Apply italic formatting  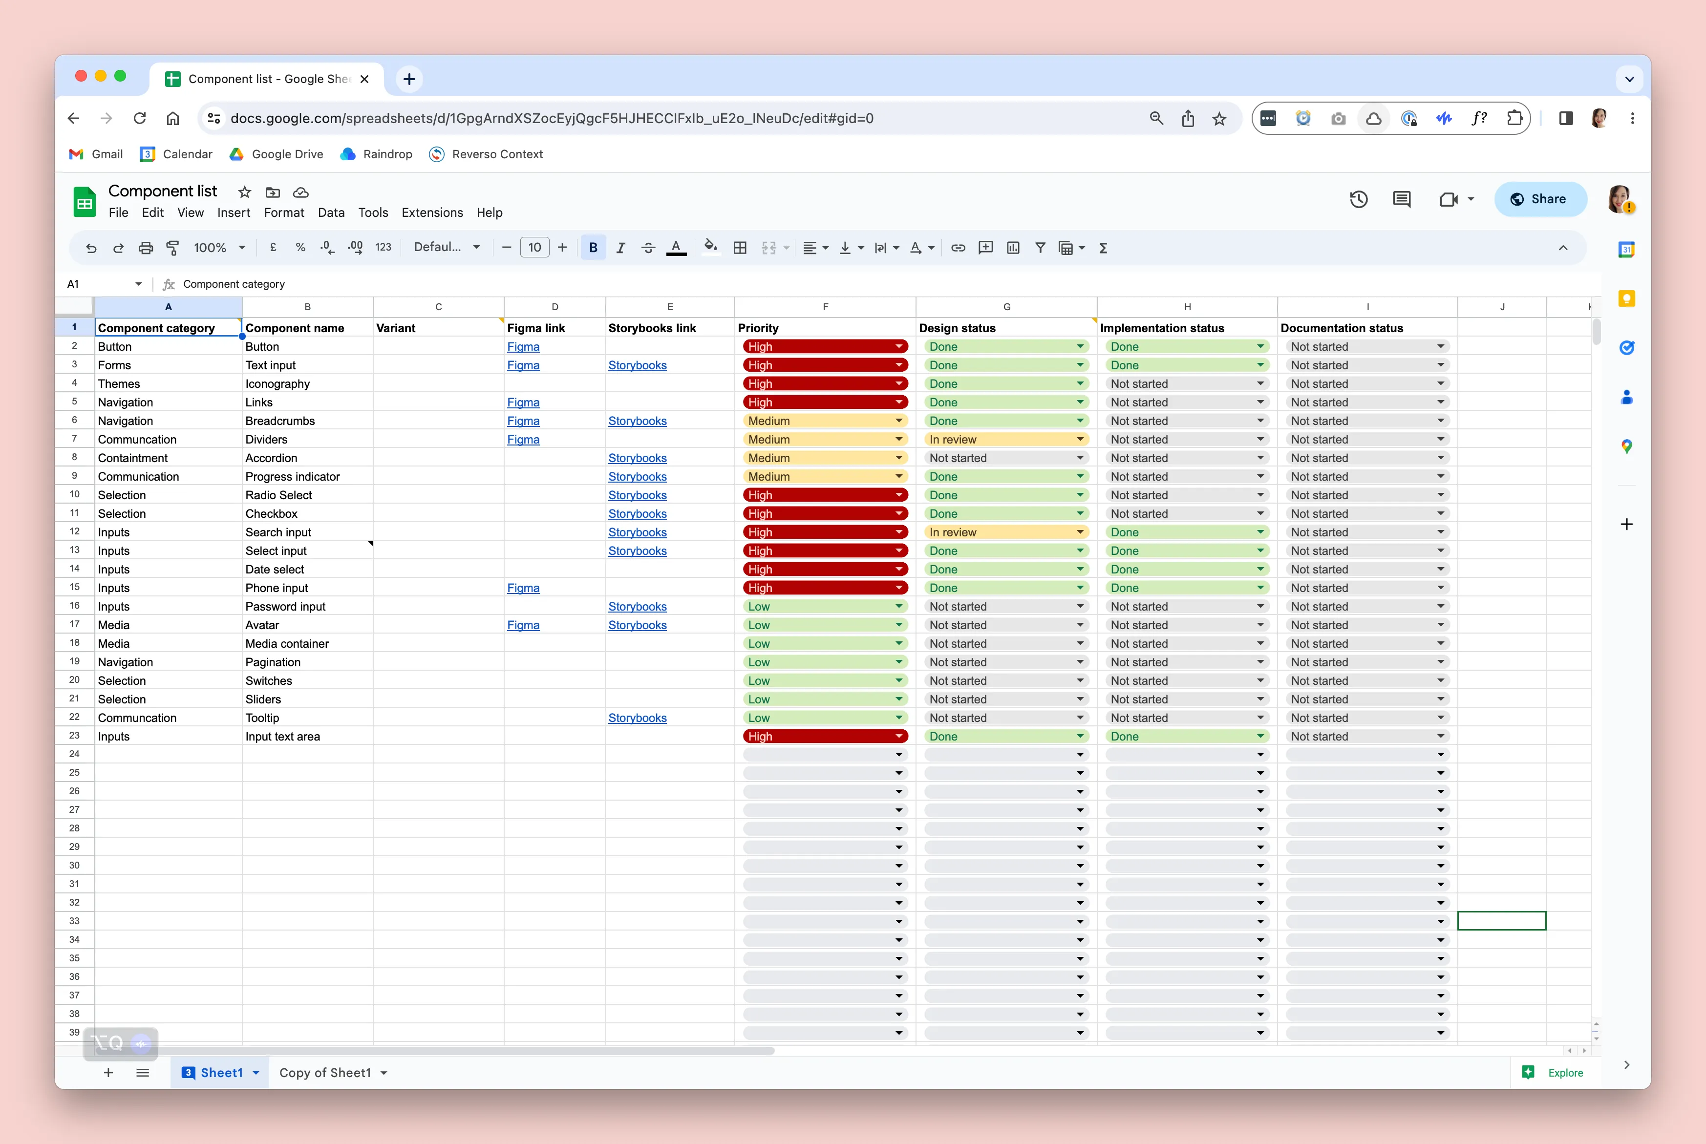tap(621, 248)
